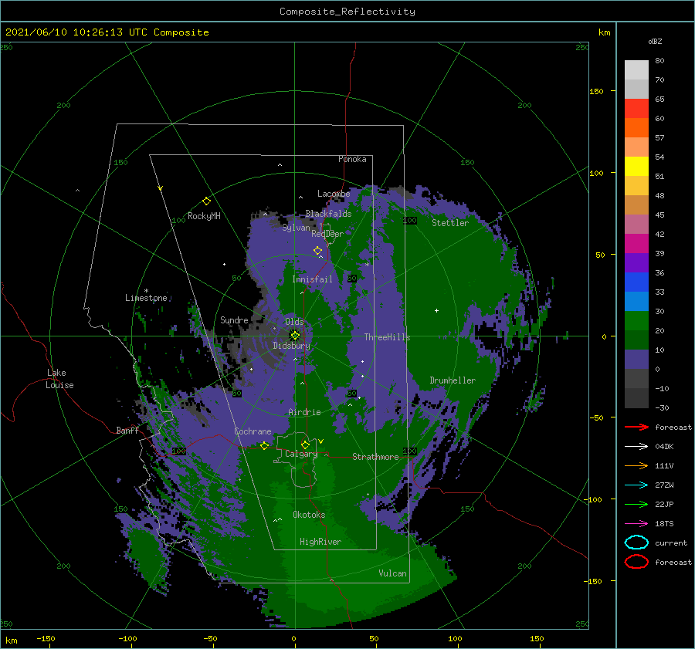Select the Stettler label

tap(450, 223)
